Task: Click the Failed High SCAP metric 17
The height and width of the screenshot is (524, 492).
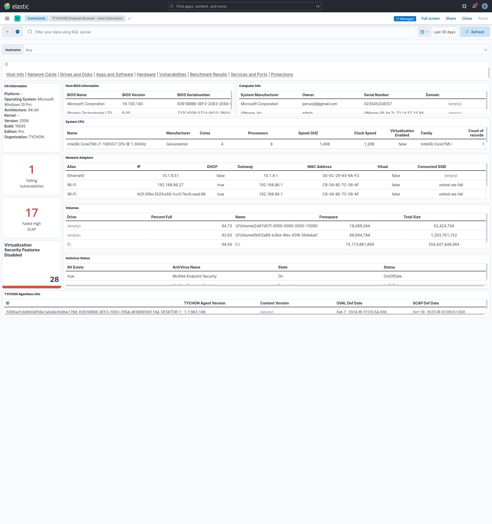Action: (x=32, y=213)
